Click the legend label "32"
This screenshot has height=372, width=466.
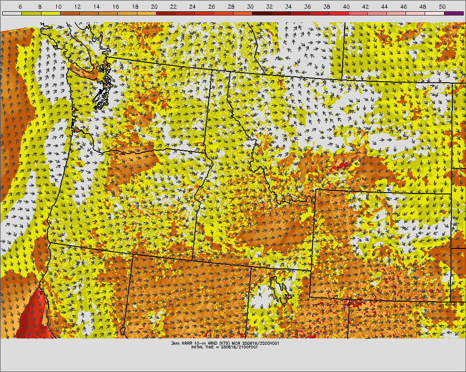point(269,6)
